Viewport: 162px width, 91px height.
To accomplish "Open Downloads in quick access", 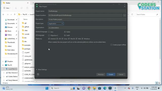I will (x=11, y=20).
